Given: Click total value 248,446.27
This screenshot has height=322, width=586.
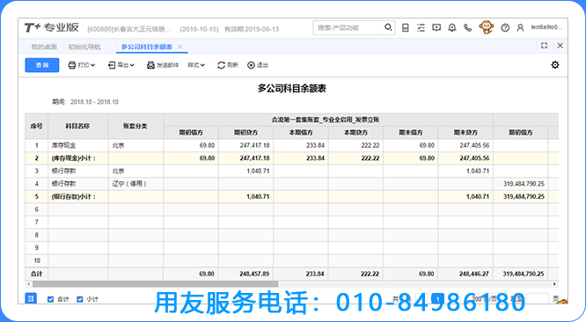Looking at the screenshot, I should coord(474,274).
